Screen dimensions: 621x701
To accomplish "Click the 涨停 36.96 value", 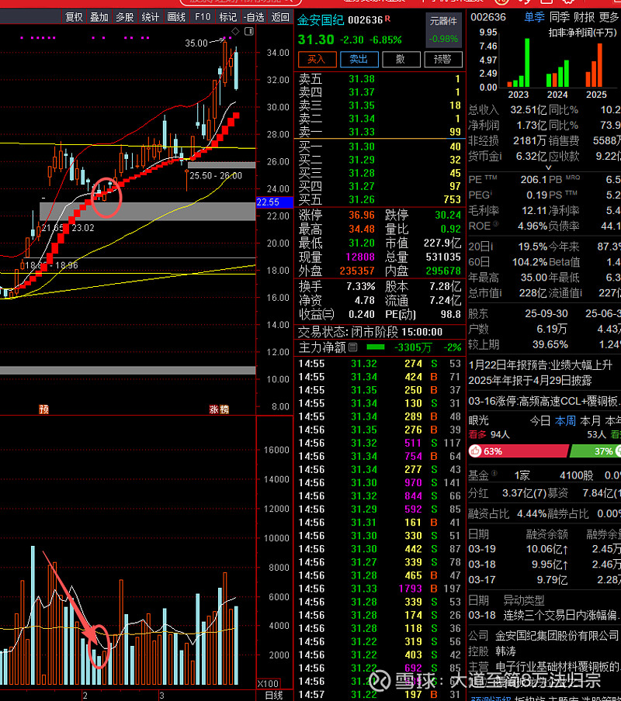I will tap(362, 215).
